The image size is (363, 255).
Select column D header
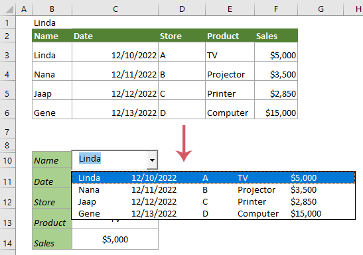click(x=182, y=9)
